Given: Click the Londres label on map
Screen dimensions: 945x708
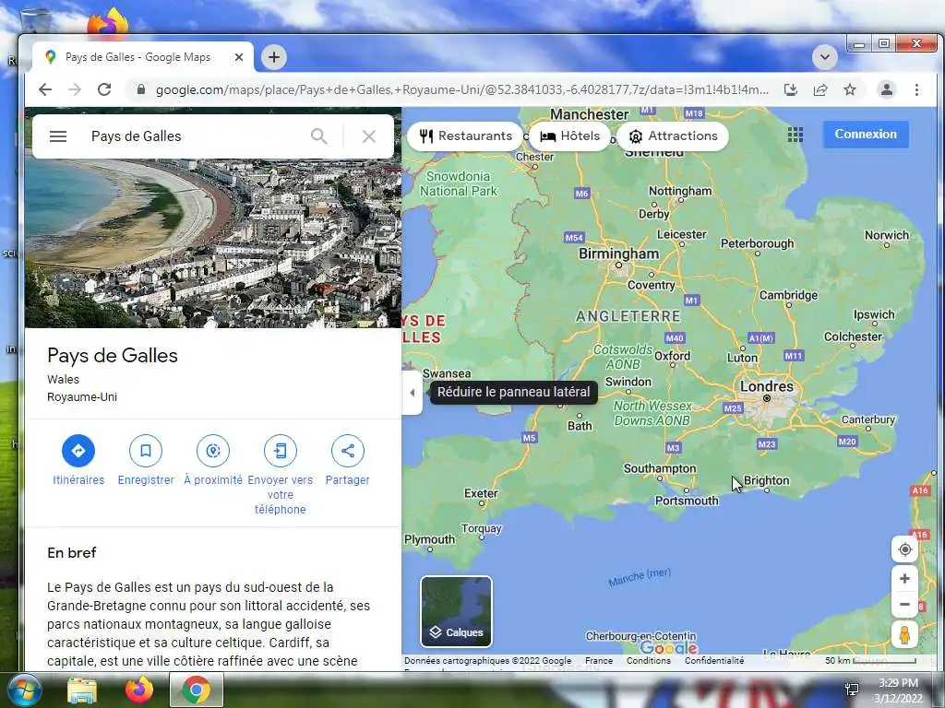Looking at the screenshot, I should pos(767,386).
